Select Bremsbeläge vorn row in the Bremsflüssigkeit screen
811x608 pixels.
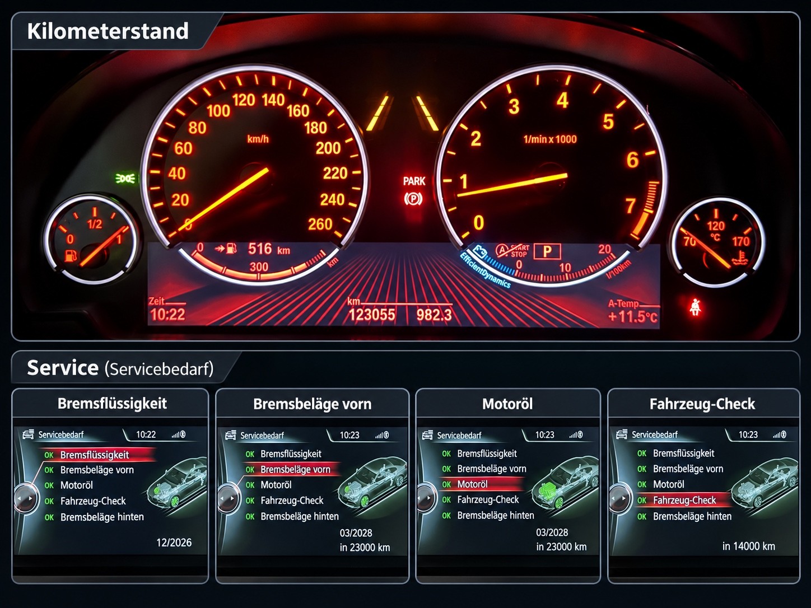90,470
